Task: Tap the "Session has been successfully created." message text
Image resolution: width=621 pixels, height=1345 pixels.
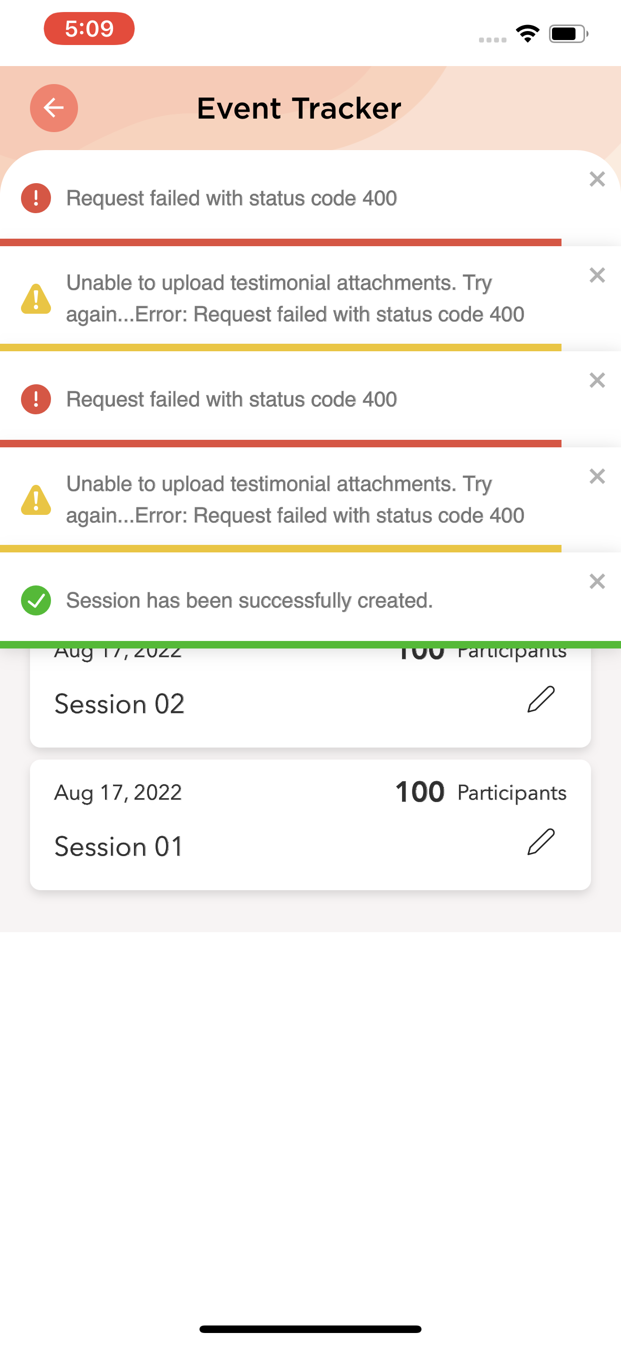Action: tap(249, 600)
